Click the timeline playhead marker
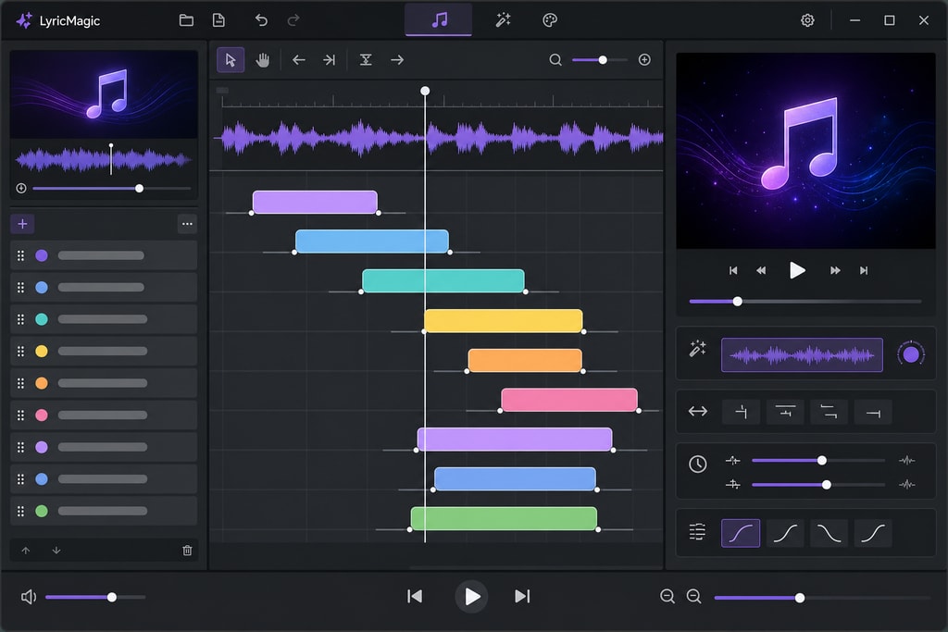948x632 pixels. (425, 91)
